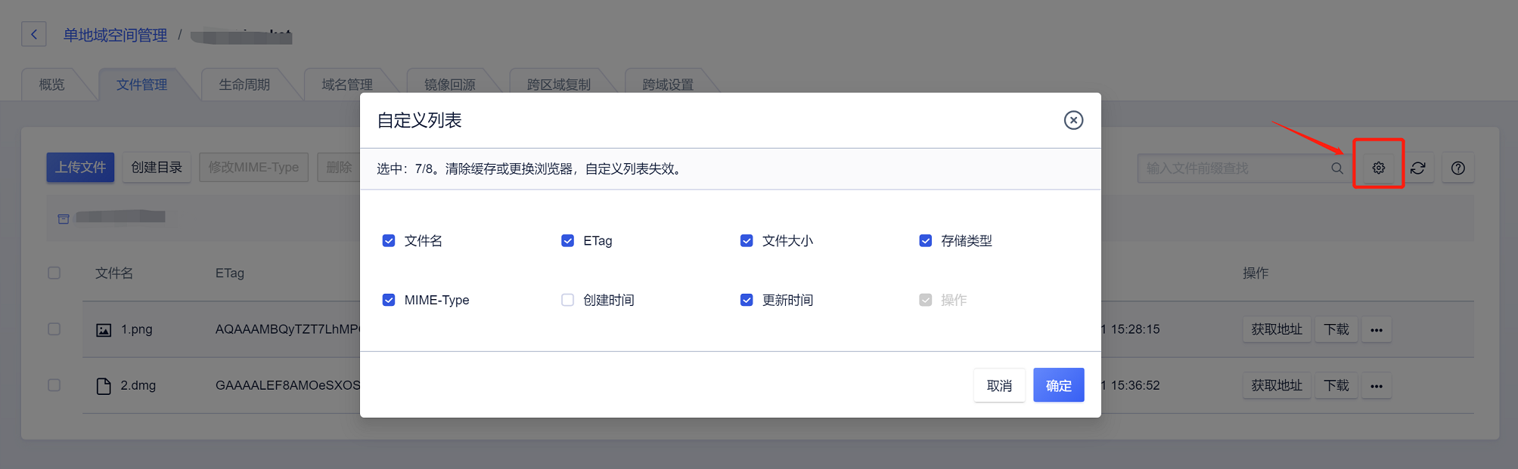Open the column settings gear icon
The height and width of the screenshot is (469, 1518).
(1378, 168)
